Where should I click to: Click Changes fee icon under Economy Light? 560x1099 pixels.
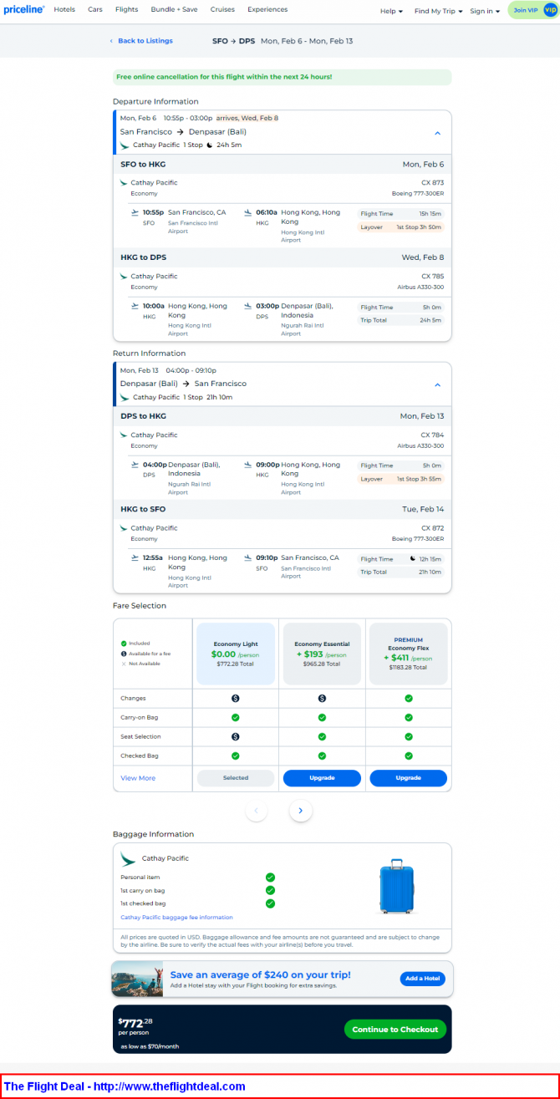coord(236,698)
